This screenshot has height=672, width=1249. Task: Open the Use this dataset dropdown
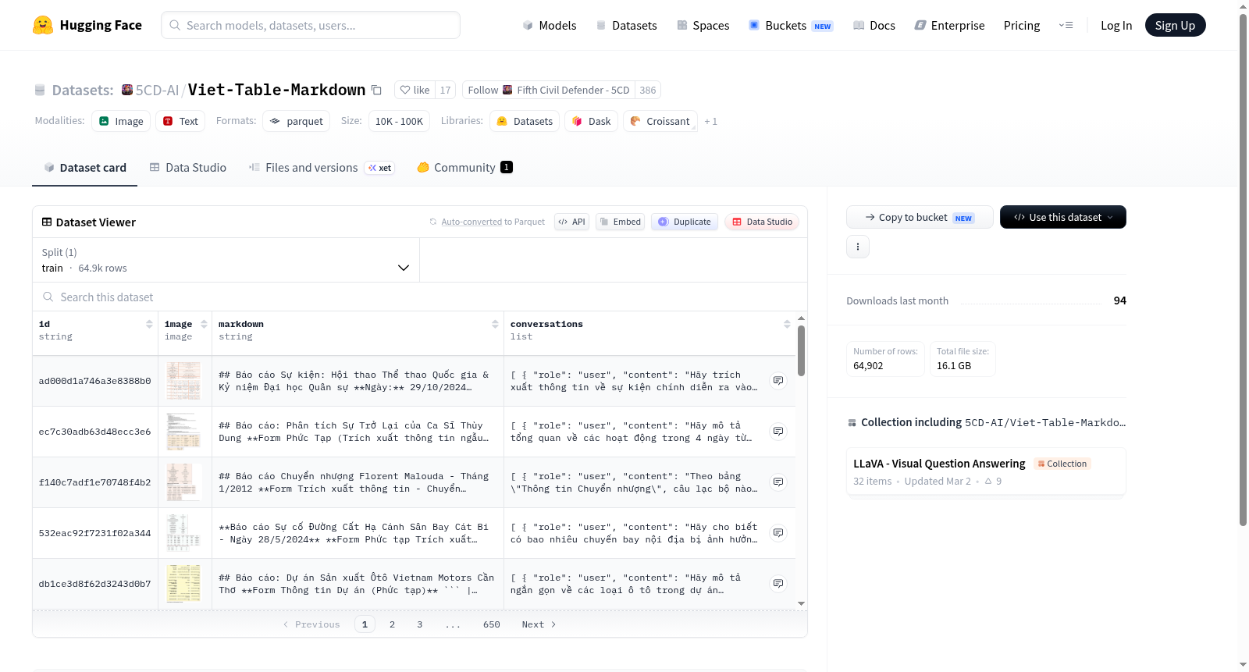pos(1063,217)
